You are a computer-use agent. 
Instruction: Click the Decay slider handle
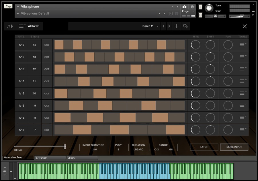[x=65, y=146]
